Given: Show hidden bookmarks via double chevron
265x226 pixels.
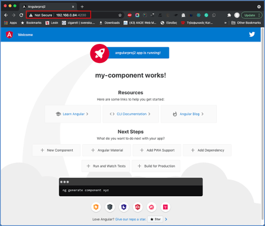Looking at the screenshot, I should pos(225,23).
